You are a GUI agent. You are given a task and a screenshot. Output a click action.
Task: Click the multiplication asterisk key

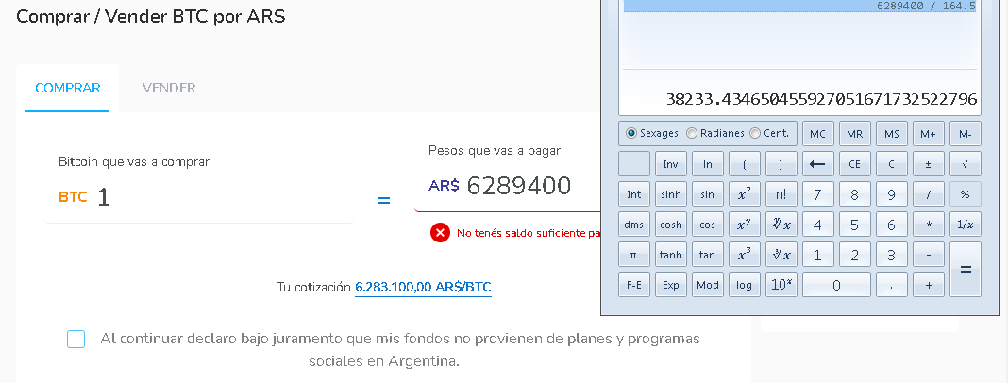[x=929, y=225]
